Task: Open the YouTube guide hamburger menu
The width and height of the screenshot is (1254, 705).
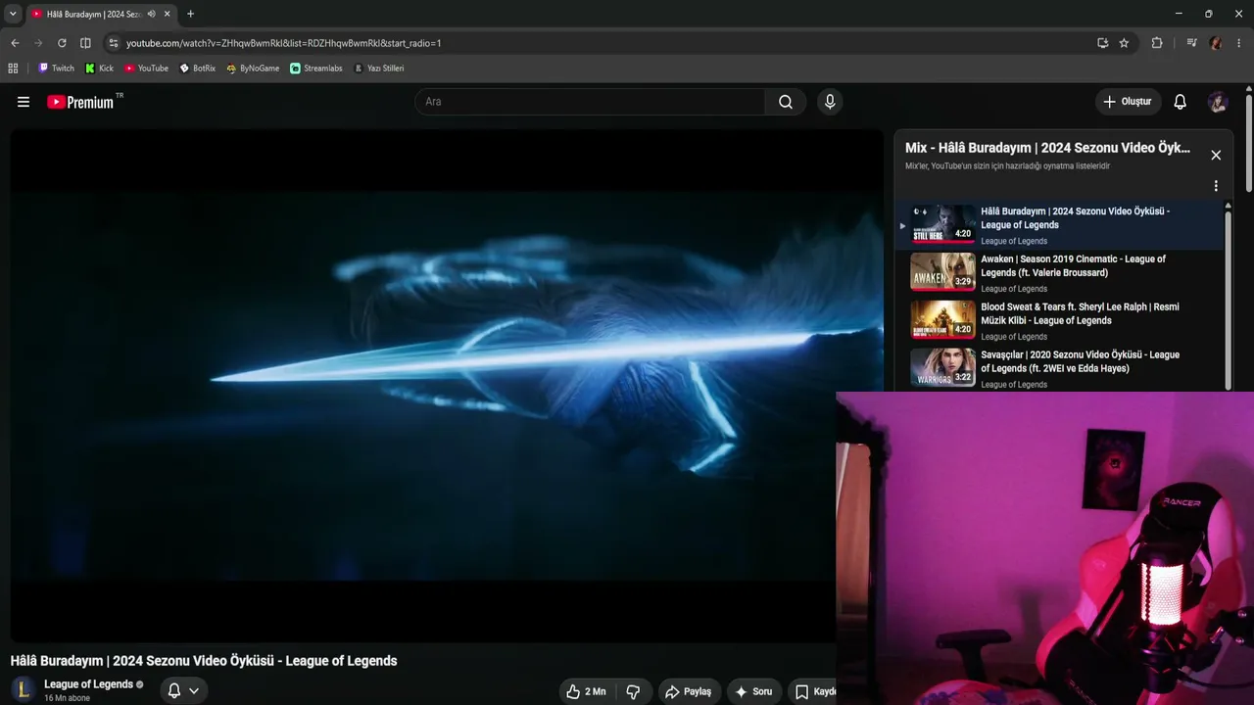Action: (24, 102)
